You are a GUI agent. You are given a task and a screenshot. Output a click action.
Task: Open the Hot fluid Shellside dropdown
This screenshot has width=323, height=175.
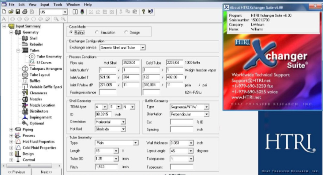123,129
